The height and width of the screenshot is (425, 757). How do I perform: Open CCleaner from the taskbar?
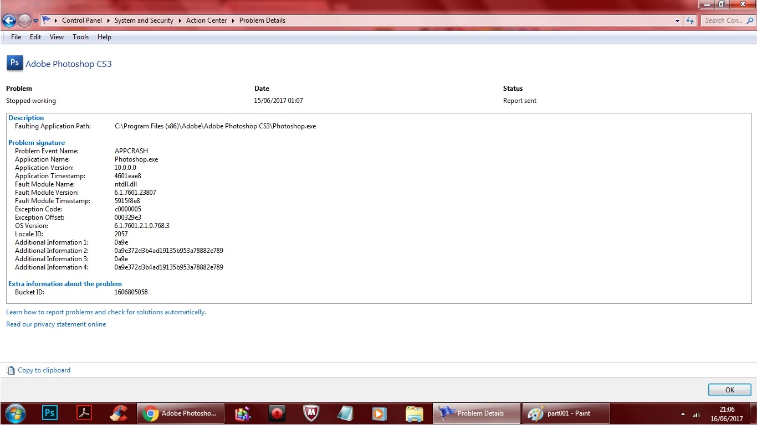pyautogui.click(x=118, y=413)
